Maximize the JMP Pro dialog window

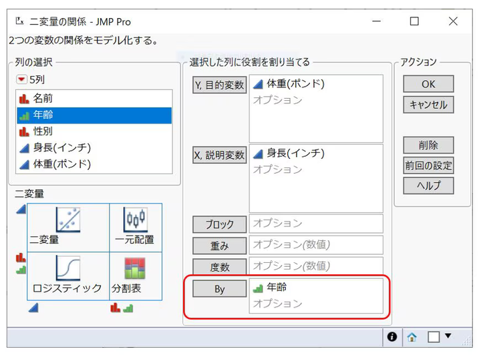(x=414, y=21)
